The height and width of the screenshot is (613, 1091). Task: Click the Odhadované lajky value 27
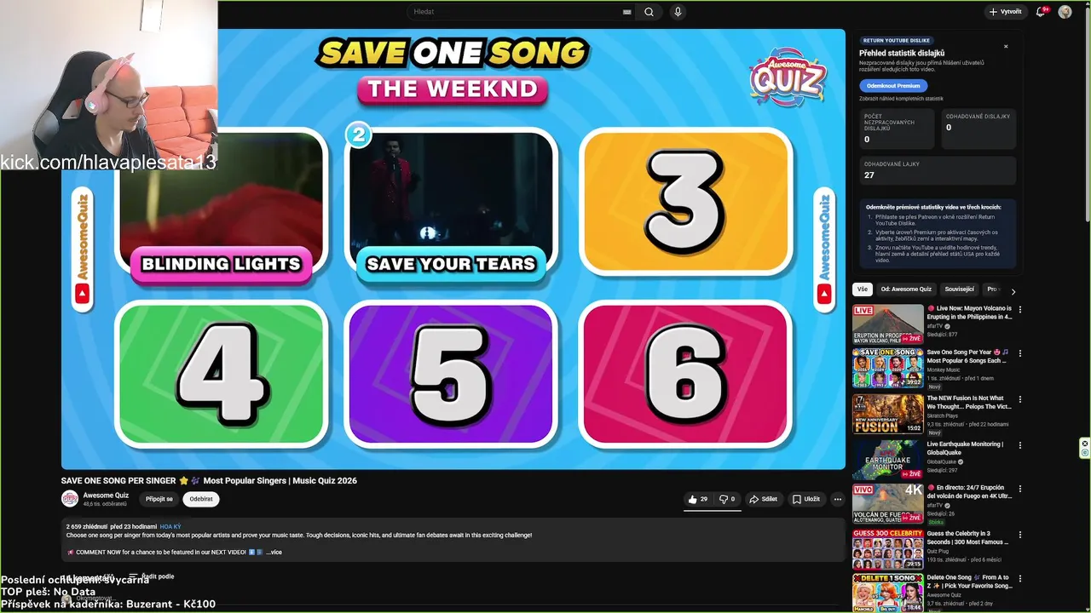pos(869,175)
